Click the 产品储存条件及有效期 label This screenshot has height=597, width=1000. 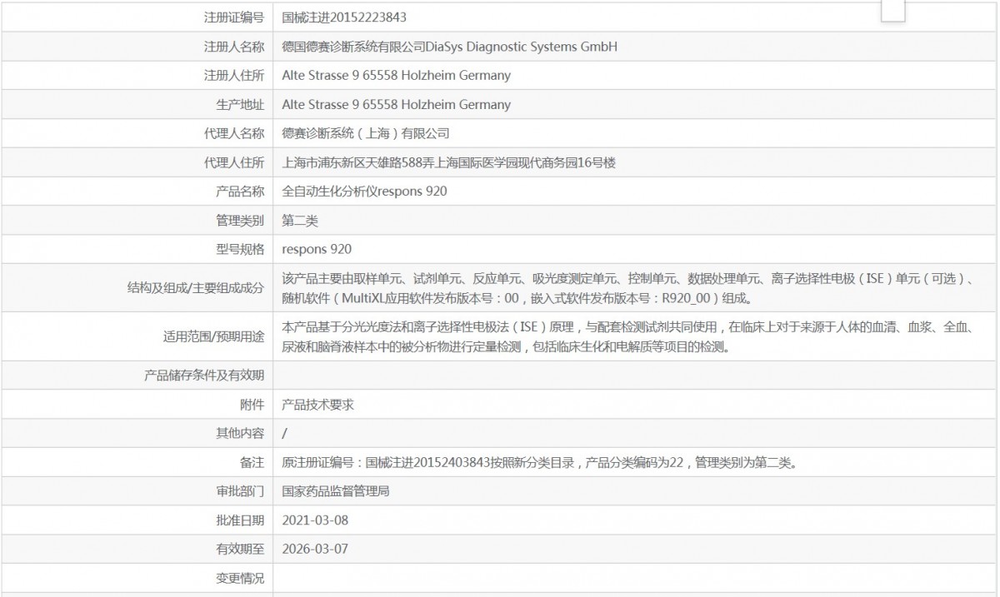tap(204, 376)
